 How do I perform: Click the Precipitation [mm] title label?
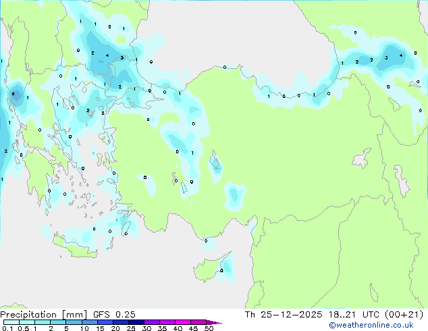click(x=44, y=315)
